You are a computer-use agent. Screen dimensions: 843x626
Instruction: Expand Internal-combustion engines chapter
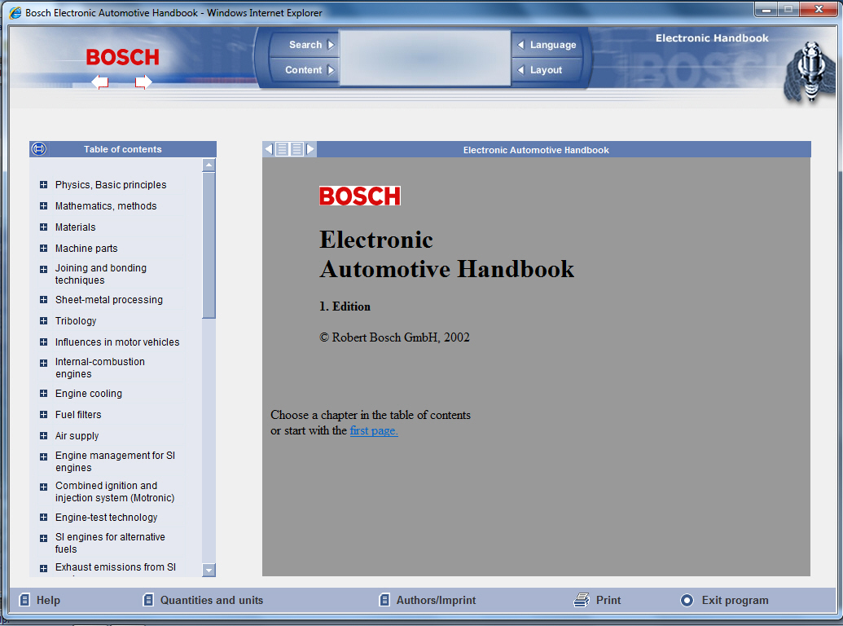click(x=43, y=363)
